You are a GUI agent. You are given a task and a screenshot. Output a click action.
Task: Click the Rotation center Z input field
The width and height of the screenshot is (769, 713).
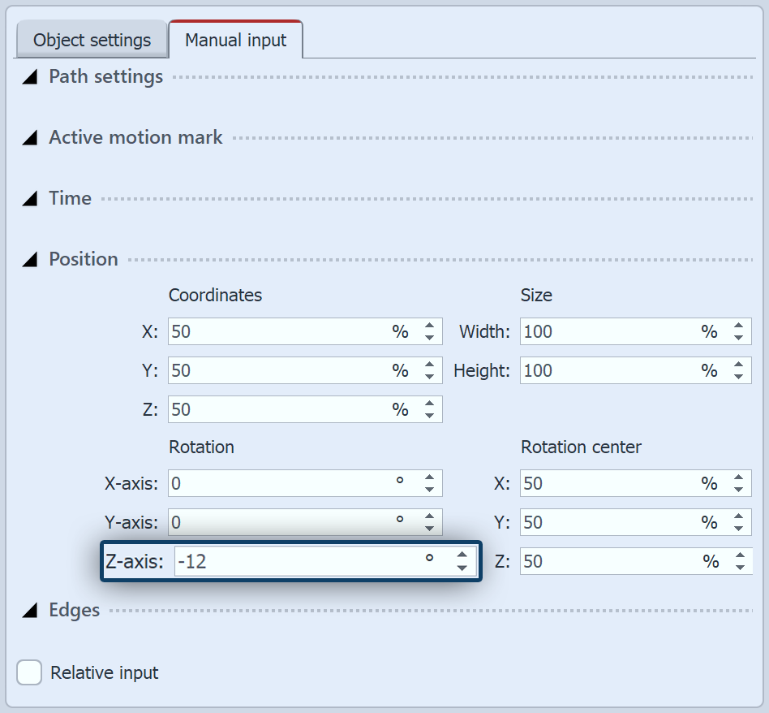coord(608,561)
